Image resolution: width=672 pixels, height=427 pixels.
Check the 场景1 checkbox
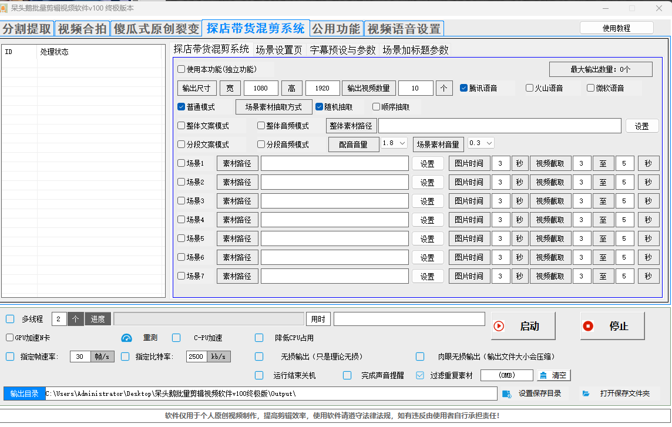tap(182, 163)
